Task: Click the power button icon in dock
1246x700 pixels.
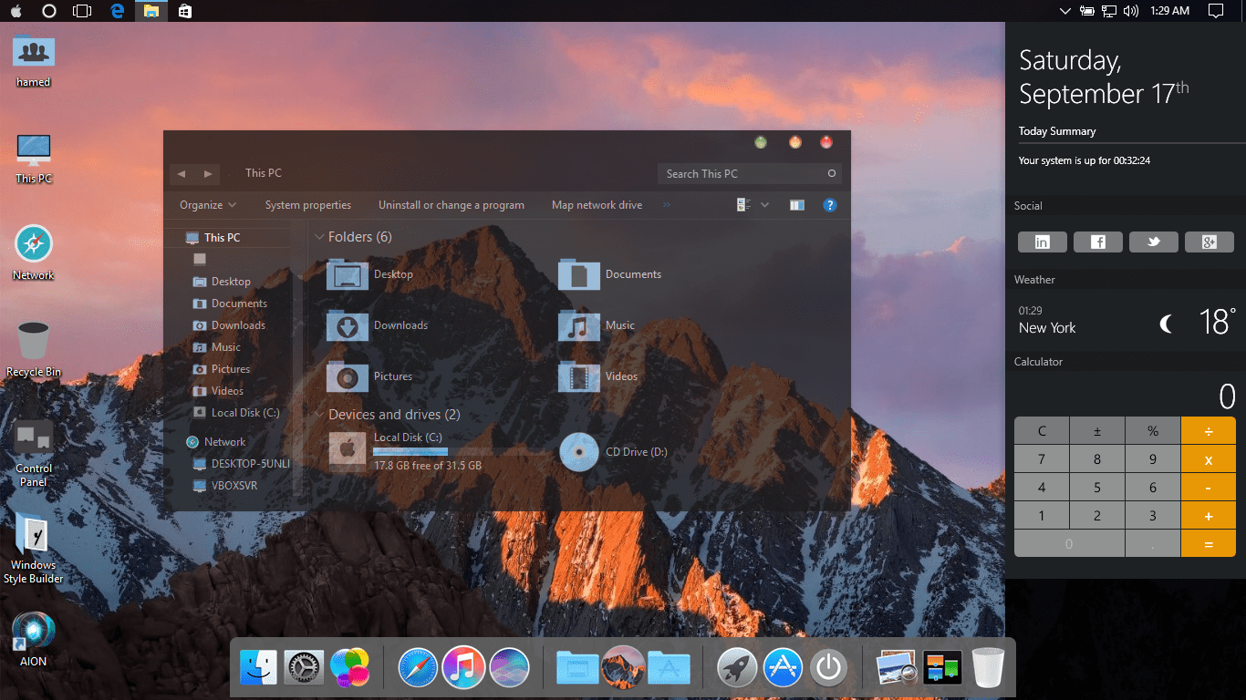Action: coord(828,667)
